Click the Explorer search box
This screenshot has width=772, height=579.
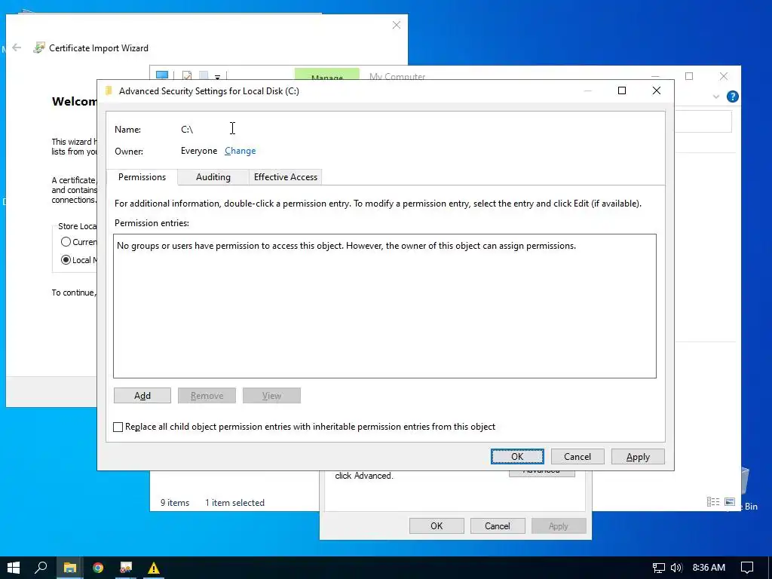click(x=703, y=121)
